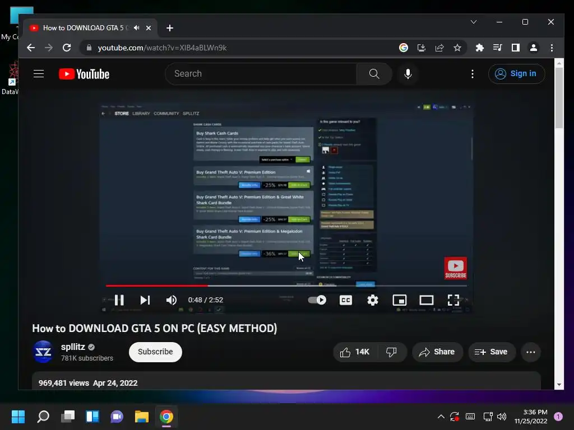
Task: Open media controls in Chrome toolbar
Action: (497, 48)
